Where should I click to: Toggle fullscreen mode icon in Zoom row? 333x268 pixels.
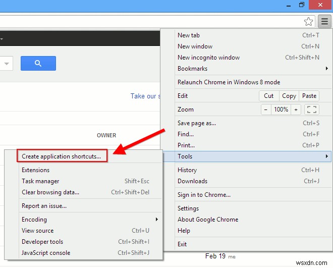click(312, 110)
